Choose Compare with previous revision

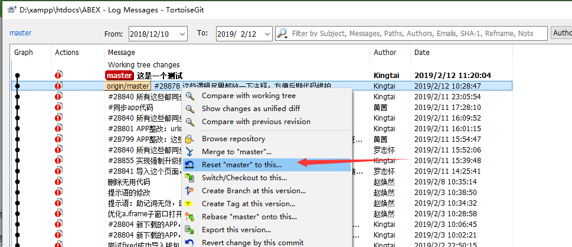(256, 122)
